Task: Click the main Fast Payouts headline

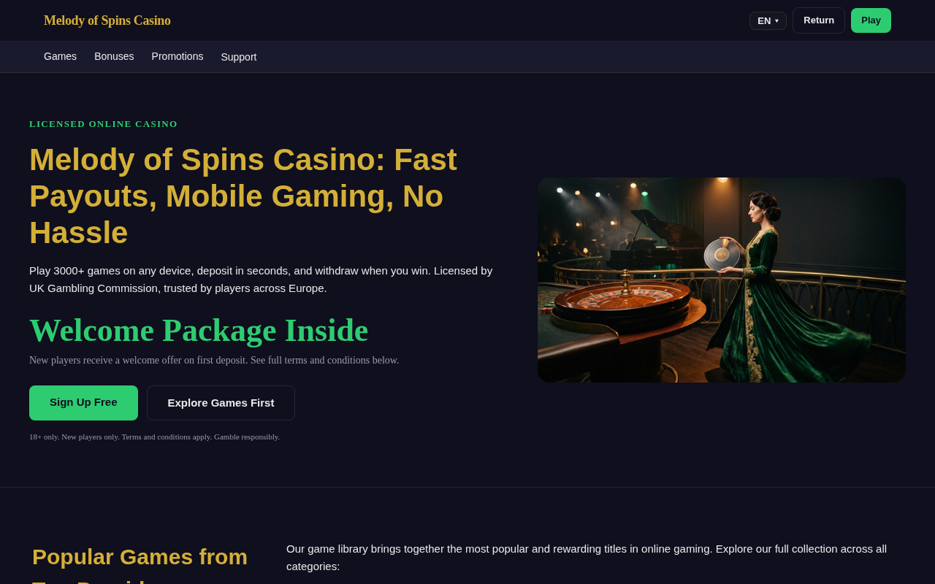Action: 243,196
